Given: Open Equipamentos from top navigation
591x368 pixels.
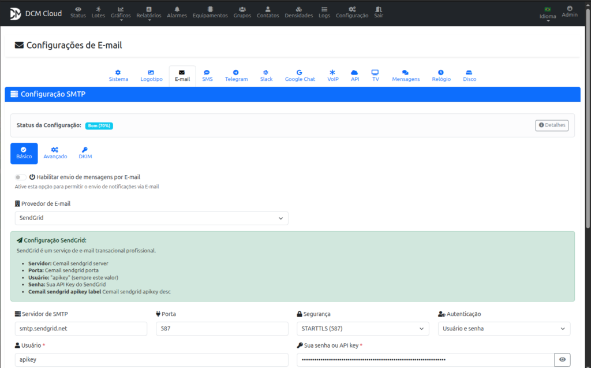Looking at the screenshot, I should [210, 12].
